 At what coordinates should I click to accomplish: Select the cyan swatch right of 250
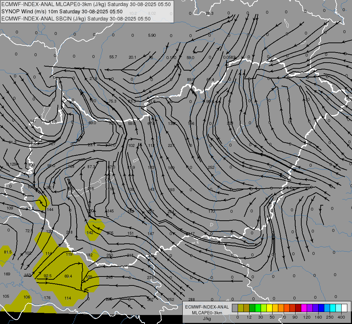tap(333, 308)
